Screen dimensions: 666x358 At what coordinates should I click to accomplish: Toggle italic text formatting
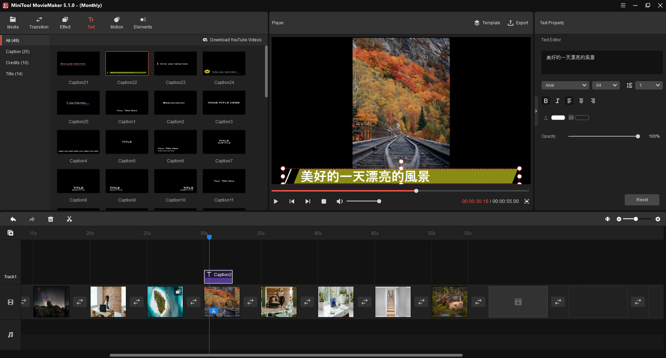point(557,101)
